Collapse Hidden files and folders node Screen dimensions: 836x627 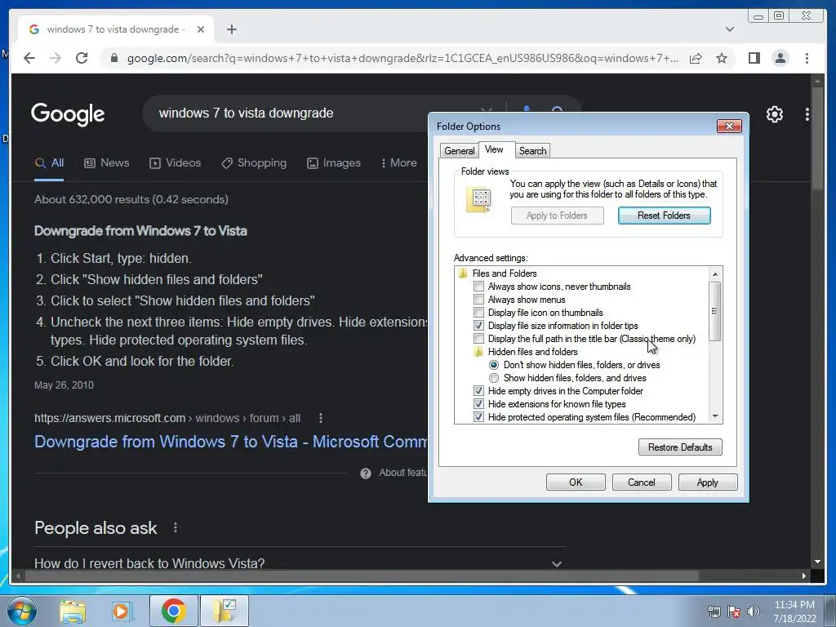pos(478,352)
